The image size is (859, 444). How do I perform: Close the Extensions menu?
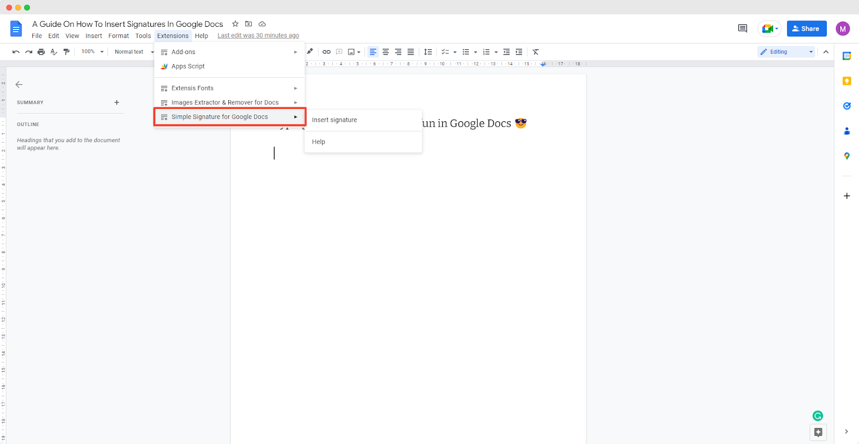(x=173, y=36)
